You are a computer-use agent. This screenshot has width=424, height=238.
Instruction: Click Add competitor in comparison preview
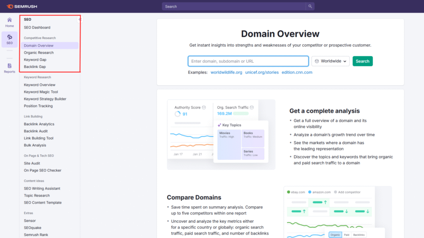347,192
